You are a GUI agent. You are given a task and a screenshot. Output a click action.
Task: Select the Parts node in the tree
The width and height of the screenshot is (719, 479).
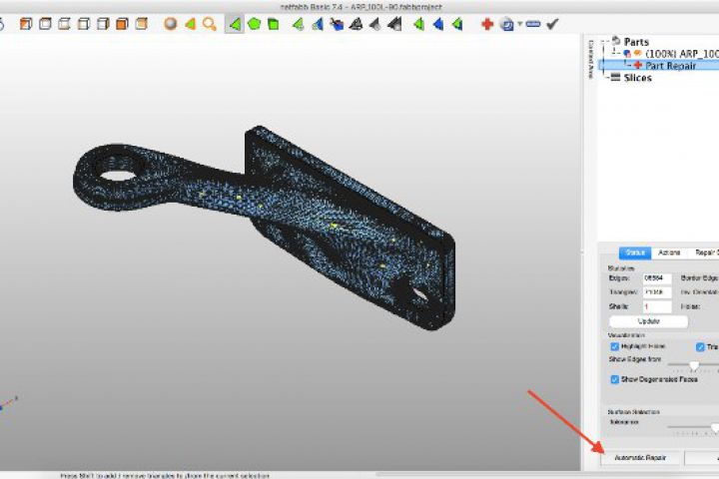click(636, 42)
